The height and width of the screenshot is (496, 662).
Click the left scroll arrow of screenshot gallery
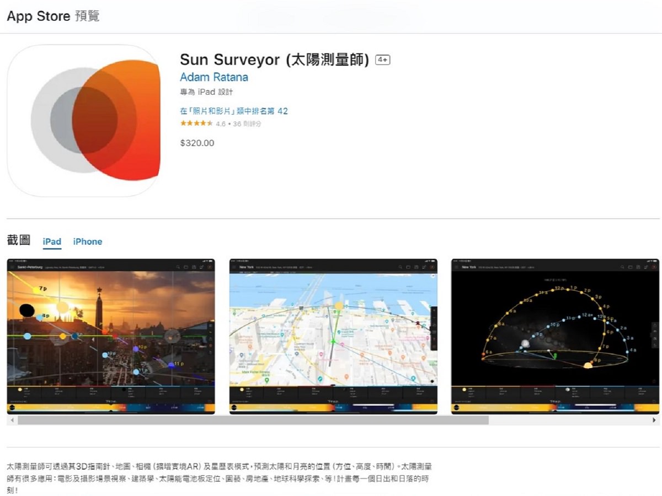pyautogui.click(x=11, y=420)
